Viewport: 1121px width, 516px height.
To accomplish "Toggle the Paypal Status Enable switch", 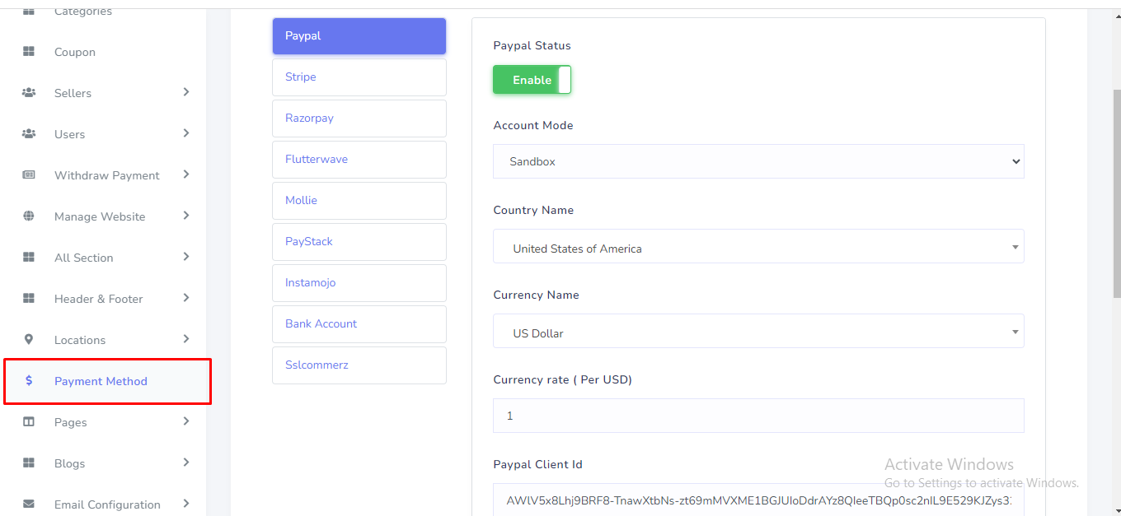I will 532,80.
